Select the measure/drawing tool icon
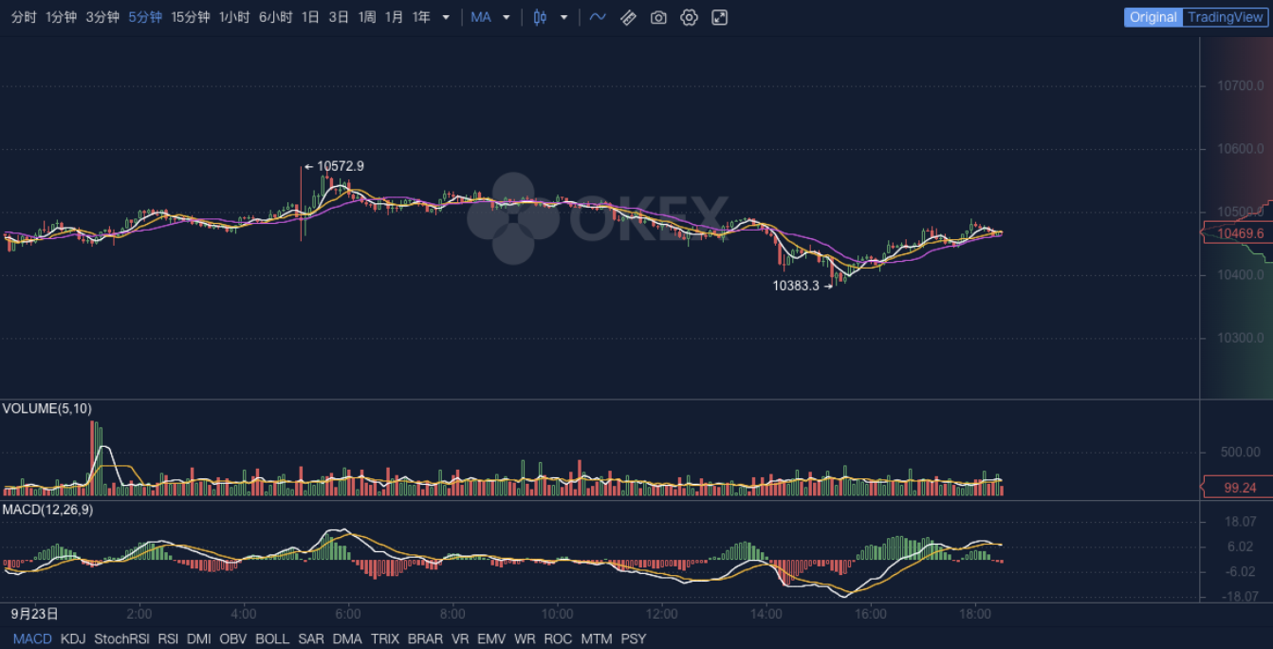 (x=628, y=17)
